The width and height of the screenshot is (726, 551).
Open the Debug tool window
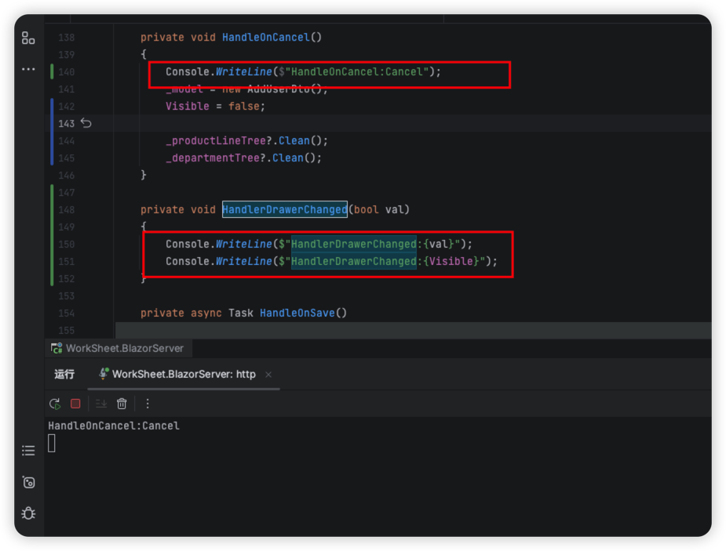point(28,513)
